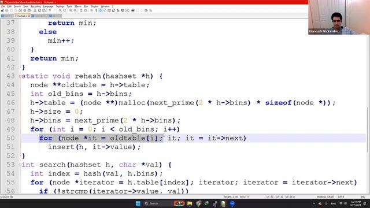Click the Save recorded macro icon

click(x=150, y=10)
